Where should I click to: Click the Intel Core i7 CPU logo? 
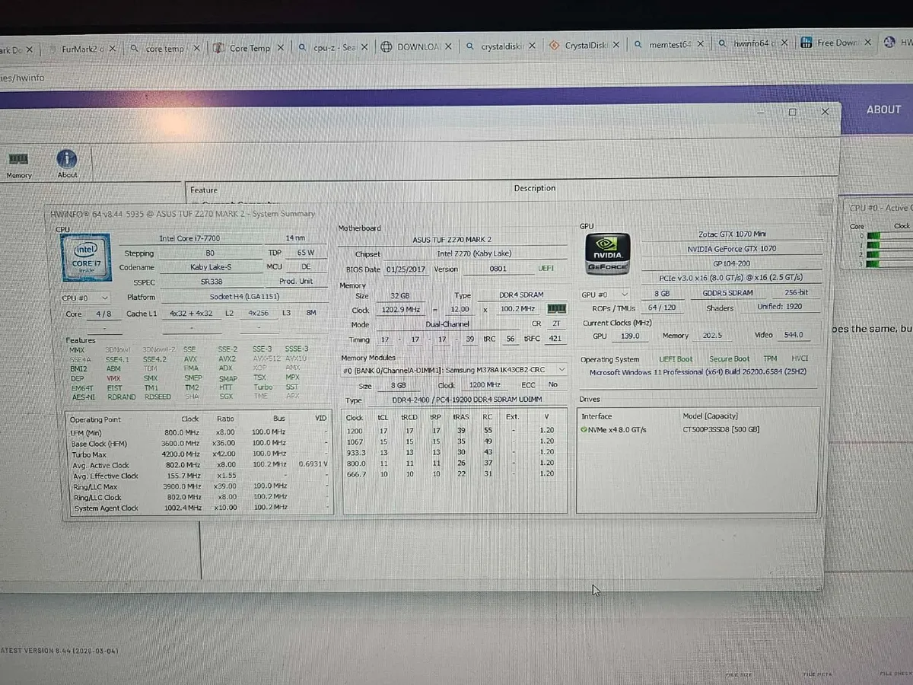(x=85, y=258)
